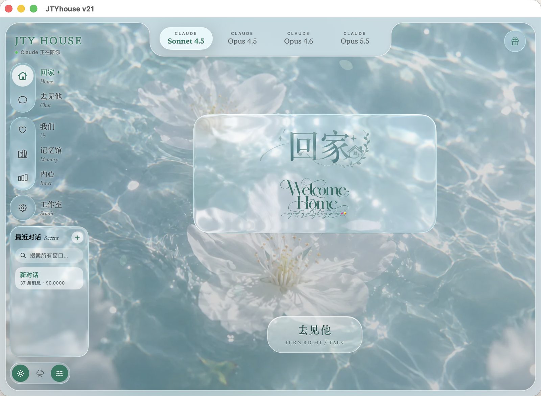Viewport: 541px width, 396px height.
Task: Toggle the water waves mode
Action: point(60,373)
